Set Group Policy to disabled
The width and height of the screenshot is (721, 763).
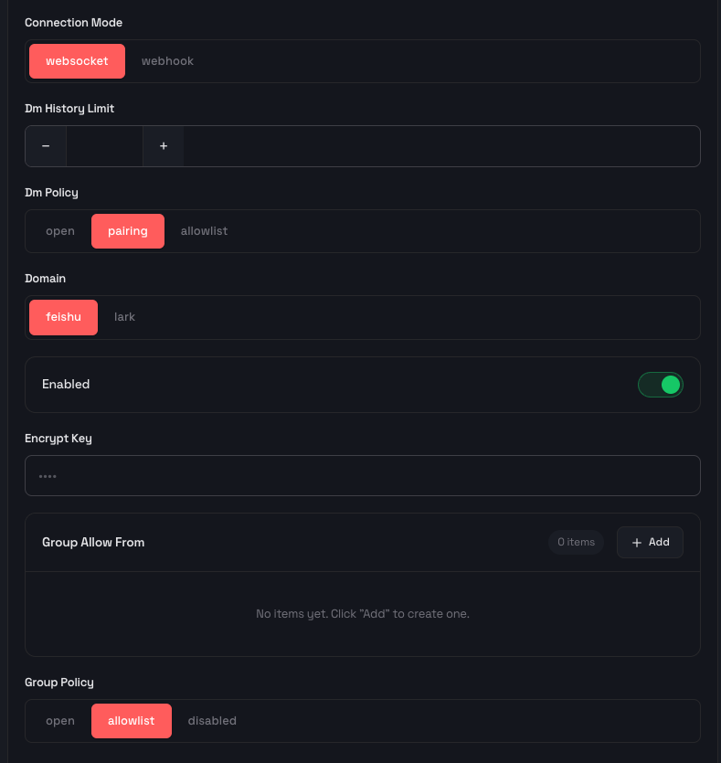click(x=212, y=721)
